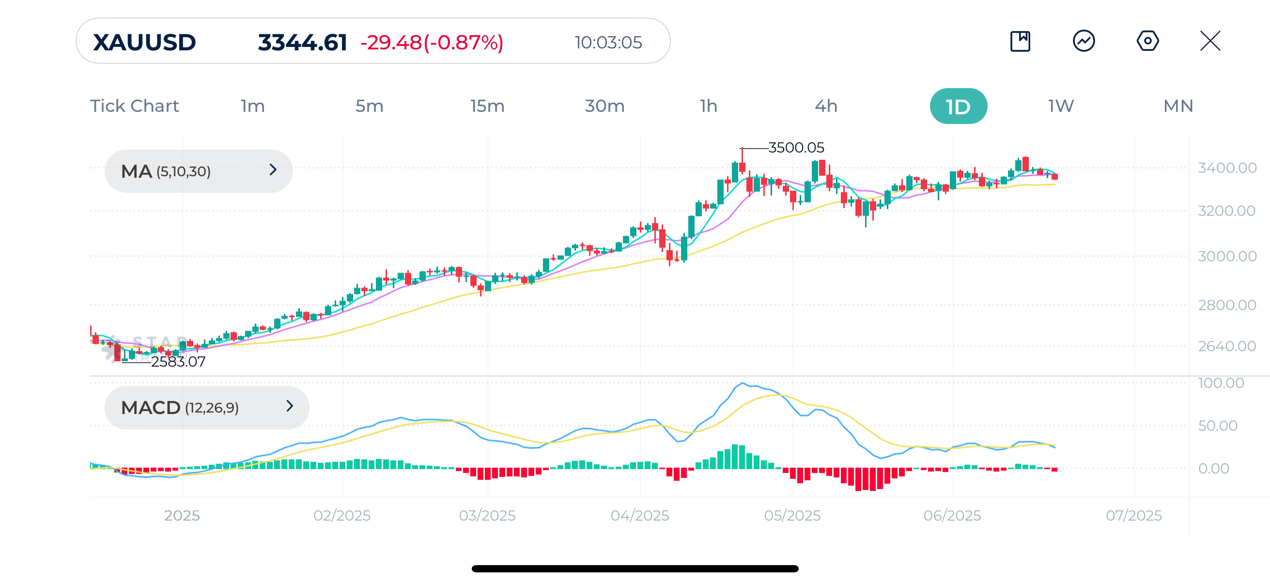Click the MACD (12,26,9) indicator label

(180, 407)
